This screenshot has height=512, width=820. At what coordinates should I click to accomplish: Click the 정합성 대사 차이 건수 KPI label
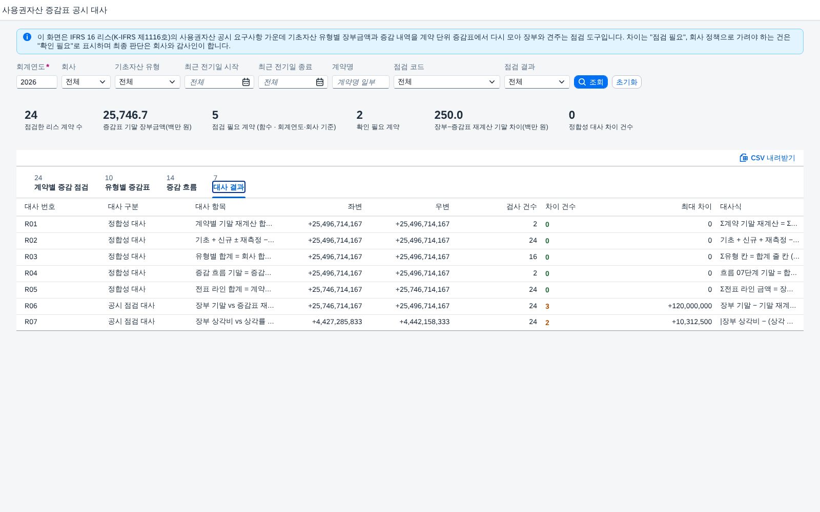point(601,127)
